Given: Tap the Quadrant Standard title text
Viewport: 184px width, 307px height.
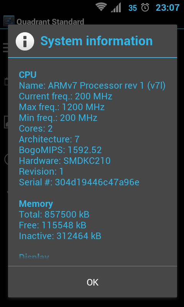Looking at the screenshot, I should pos(50,22).
